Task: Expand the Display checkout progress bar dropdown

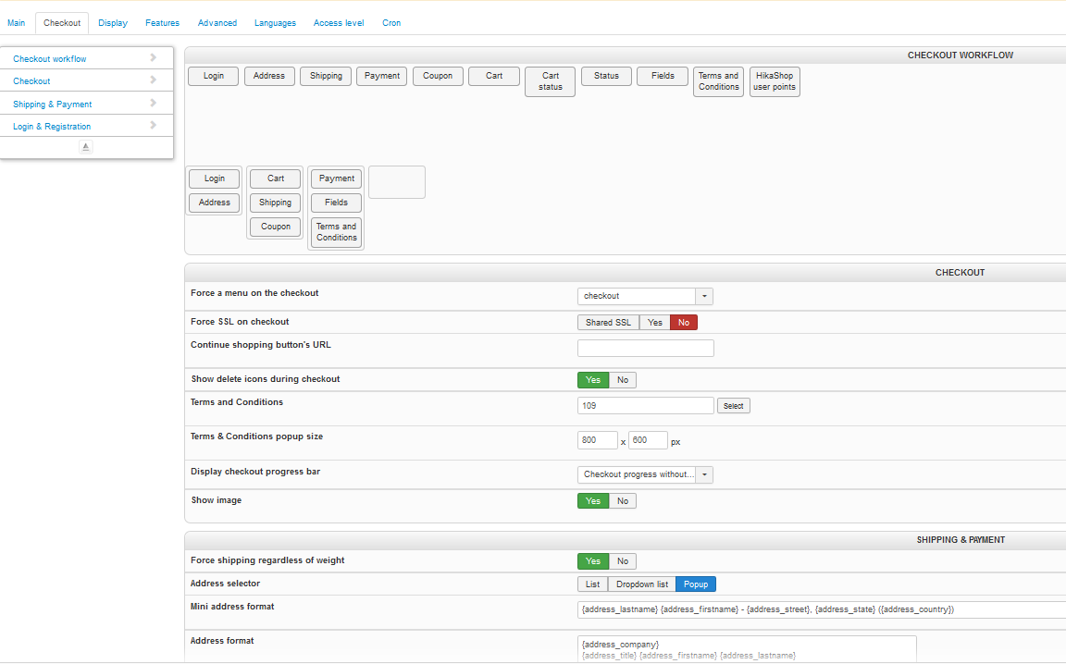Action: pyautogui.click(x=704, y=474)
